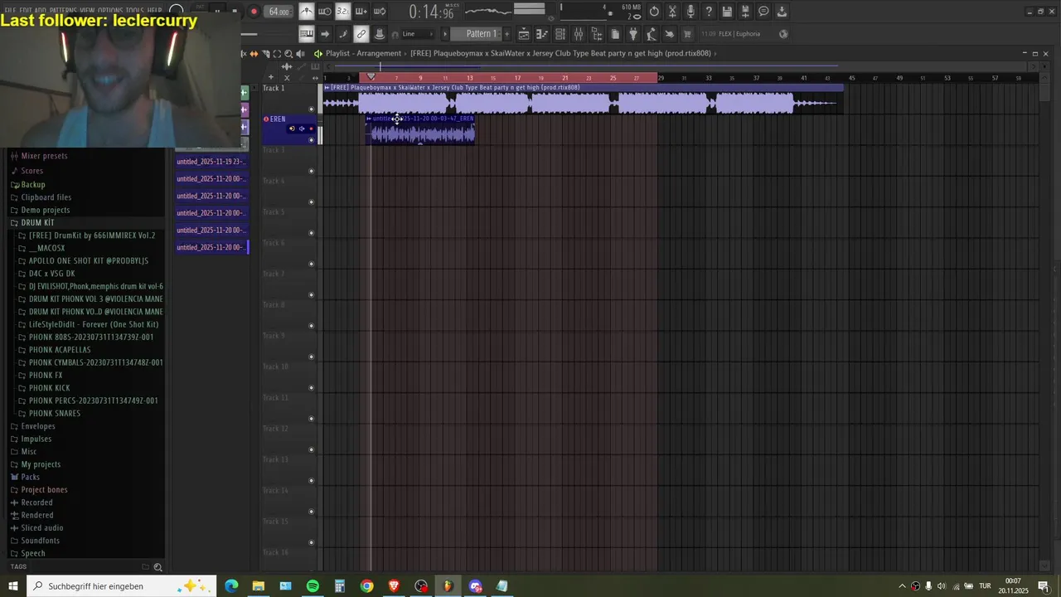Toggle loop recording button

click(x=380, y=12)
